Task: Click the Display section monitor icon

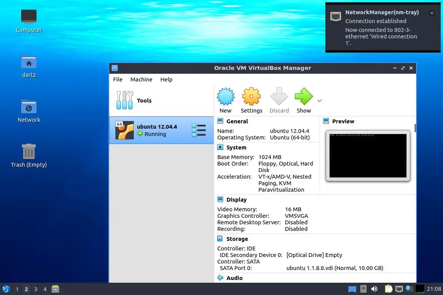Action: click(x=220, y=199)
